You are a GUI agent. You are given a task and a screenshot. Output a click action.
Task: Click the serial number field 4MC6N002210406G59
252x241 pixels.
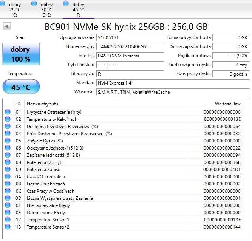130,47
